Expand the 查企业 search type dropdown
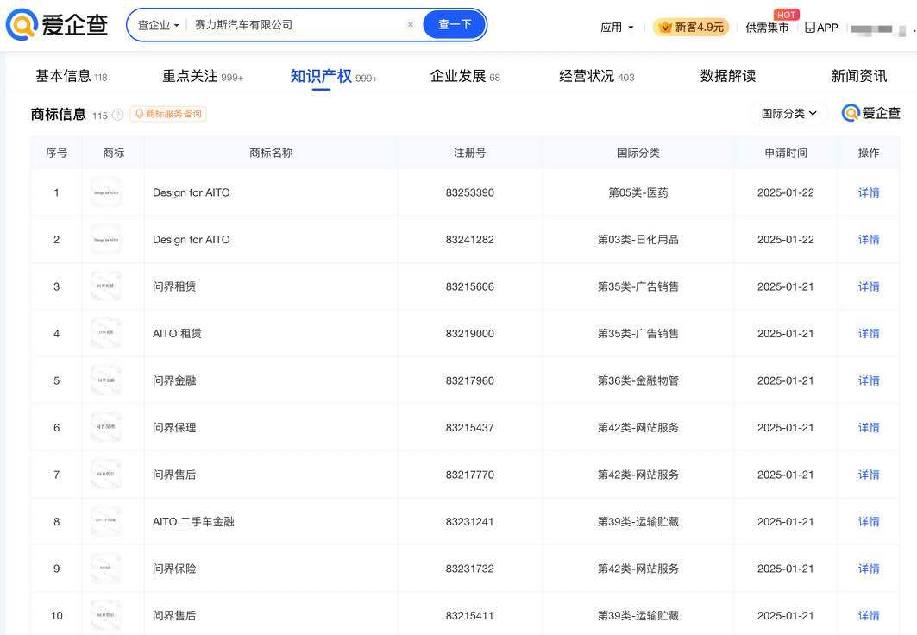 pos(159,25)
